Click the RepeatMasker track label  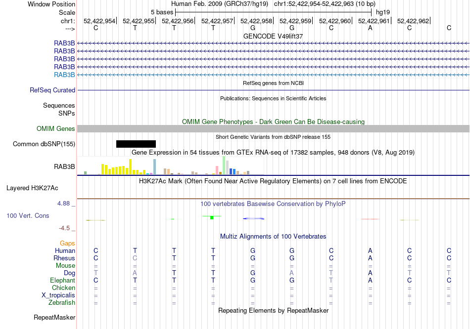54,317
